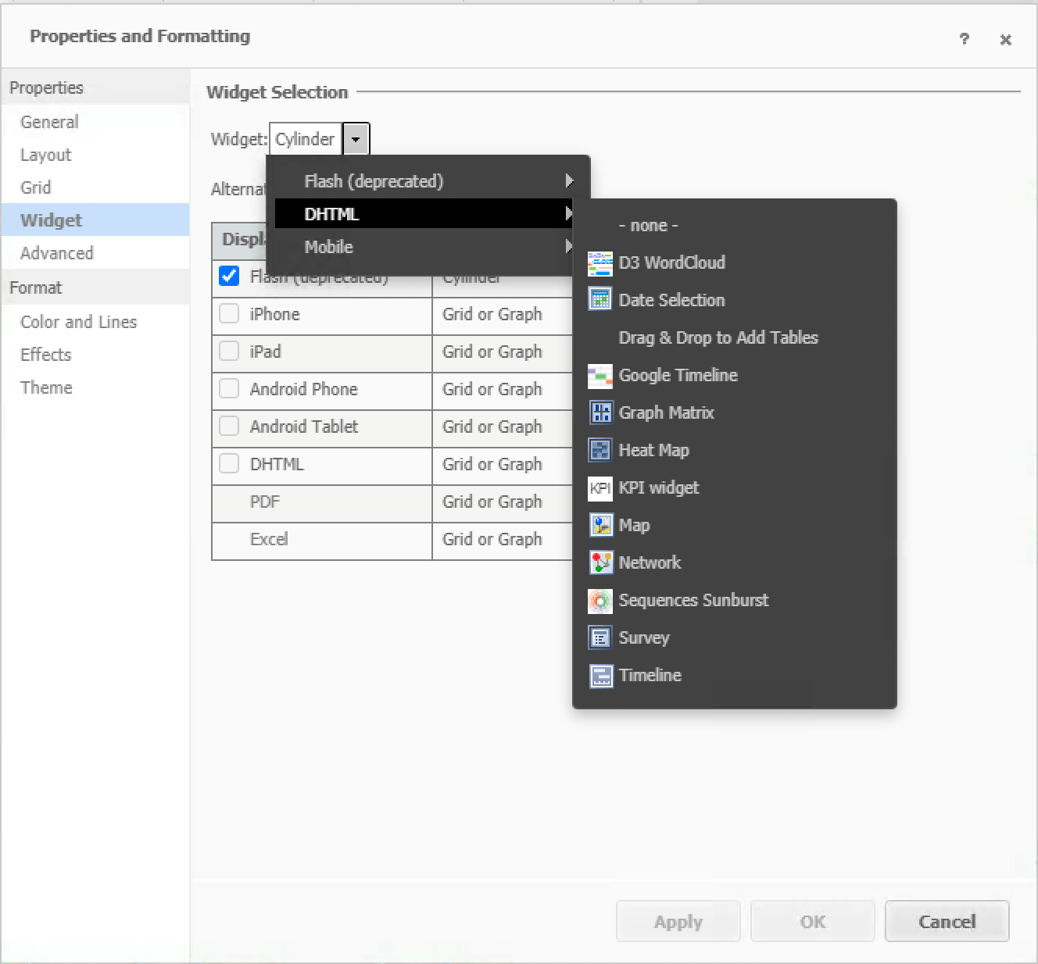Choose Drag & Drop to Add Tables
Viewport: 1038px width, 964px height.
pyautogui.click(x=718, y=337)
